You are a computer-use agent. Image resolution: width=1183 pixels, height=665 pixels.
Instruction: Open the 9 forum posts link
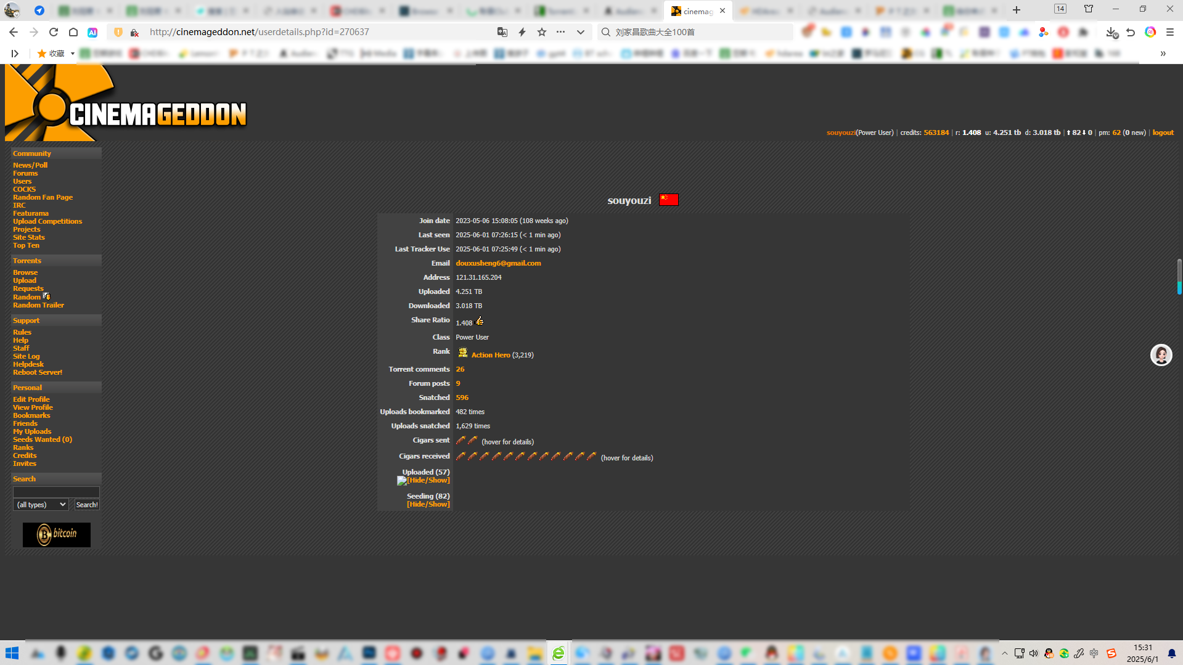[x=458, y=383]
